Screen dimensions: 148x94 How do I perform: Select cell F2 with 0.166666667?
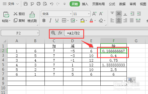114,51
